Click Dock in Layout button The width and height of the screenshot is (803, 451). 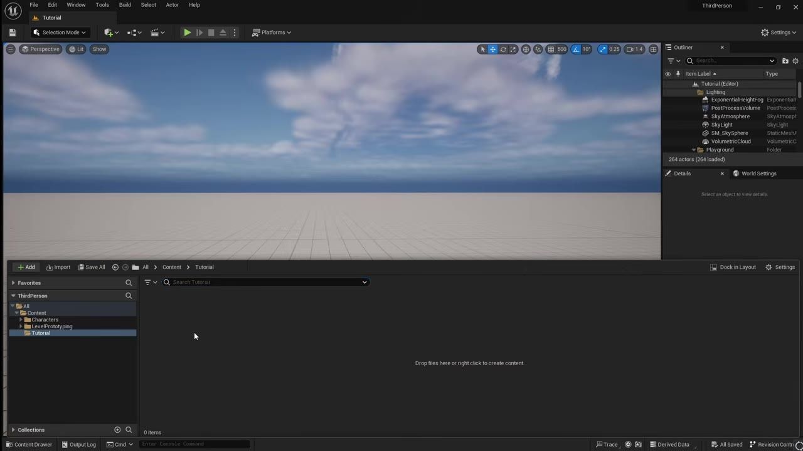point(733,267)
